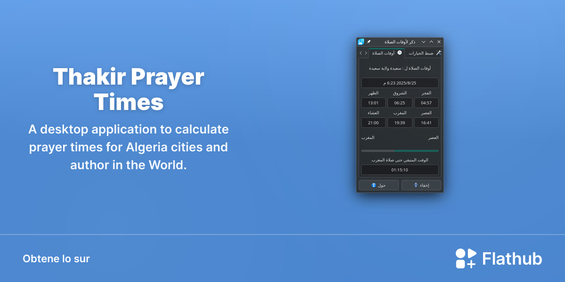This screenshot has width=565, height=282.
Task: Click the Dhuhr time field 13:01
Action: (373, 103)
